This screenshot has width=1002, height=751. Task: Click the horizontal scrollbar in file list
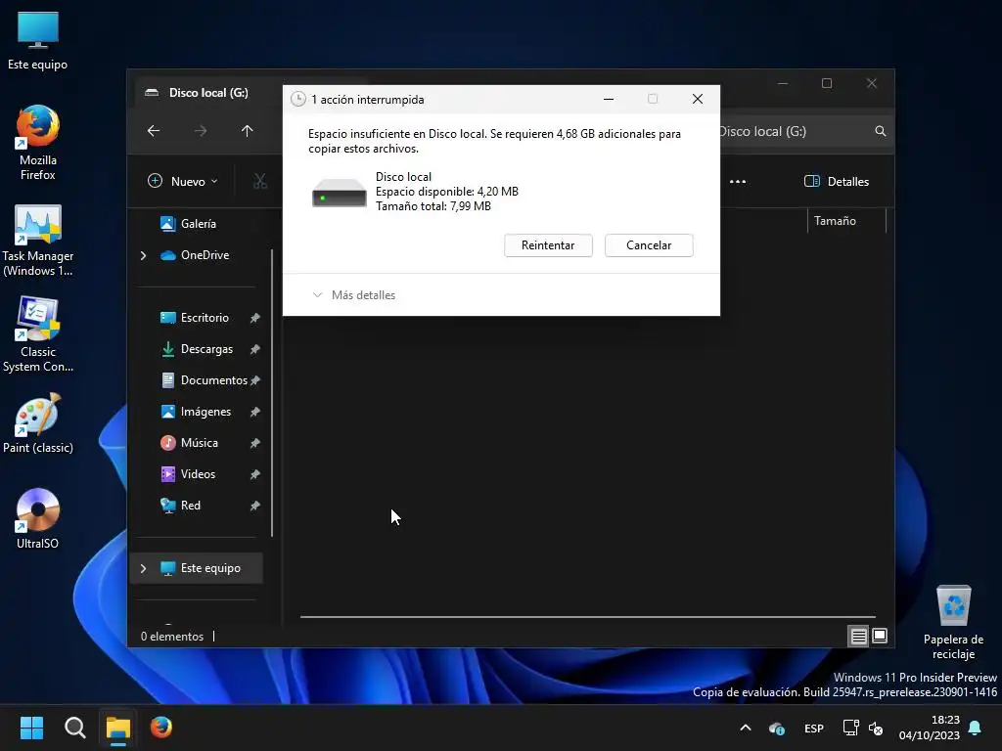click(x=588, y=617)
